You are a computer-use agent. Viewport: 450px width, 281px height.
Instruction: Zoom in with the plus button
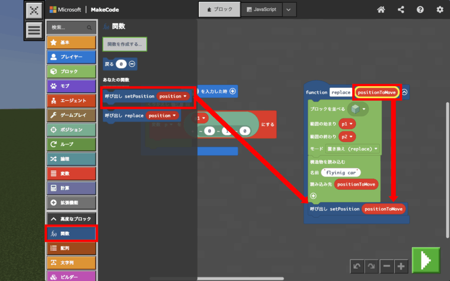coord(401,266)
